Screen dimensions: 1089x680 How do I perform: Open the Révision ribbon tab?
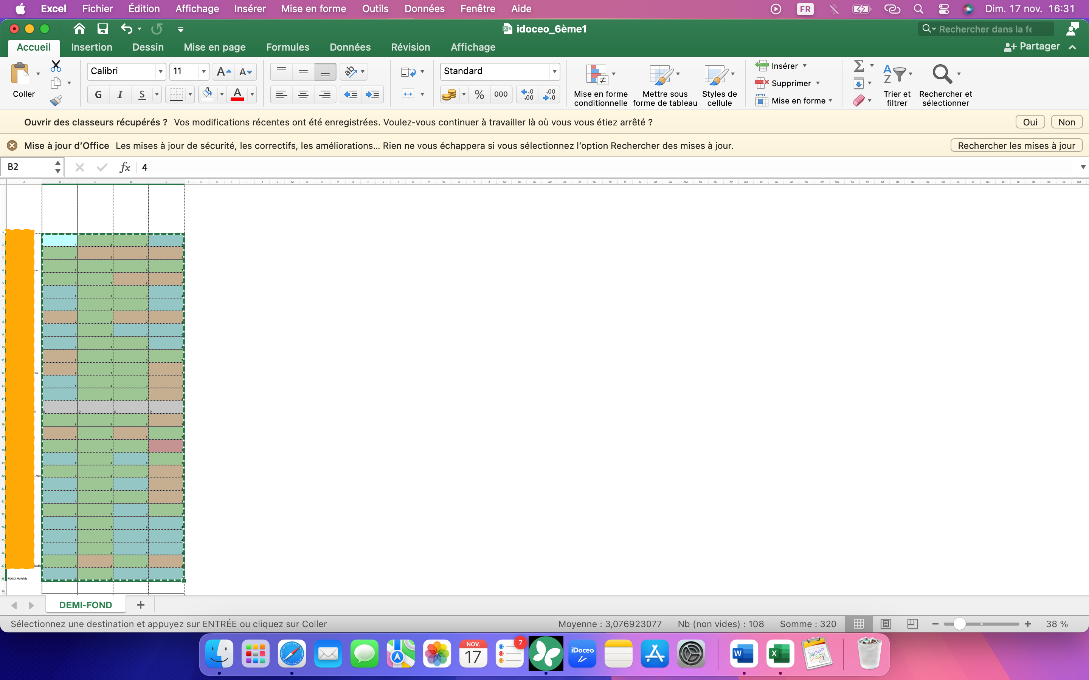click(410, 47)
